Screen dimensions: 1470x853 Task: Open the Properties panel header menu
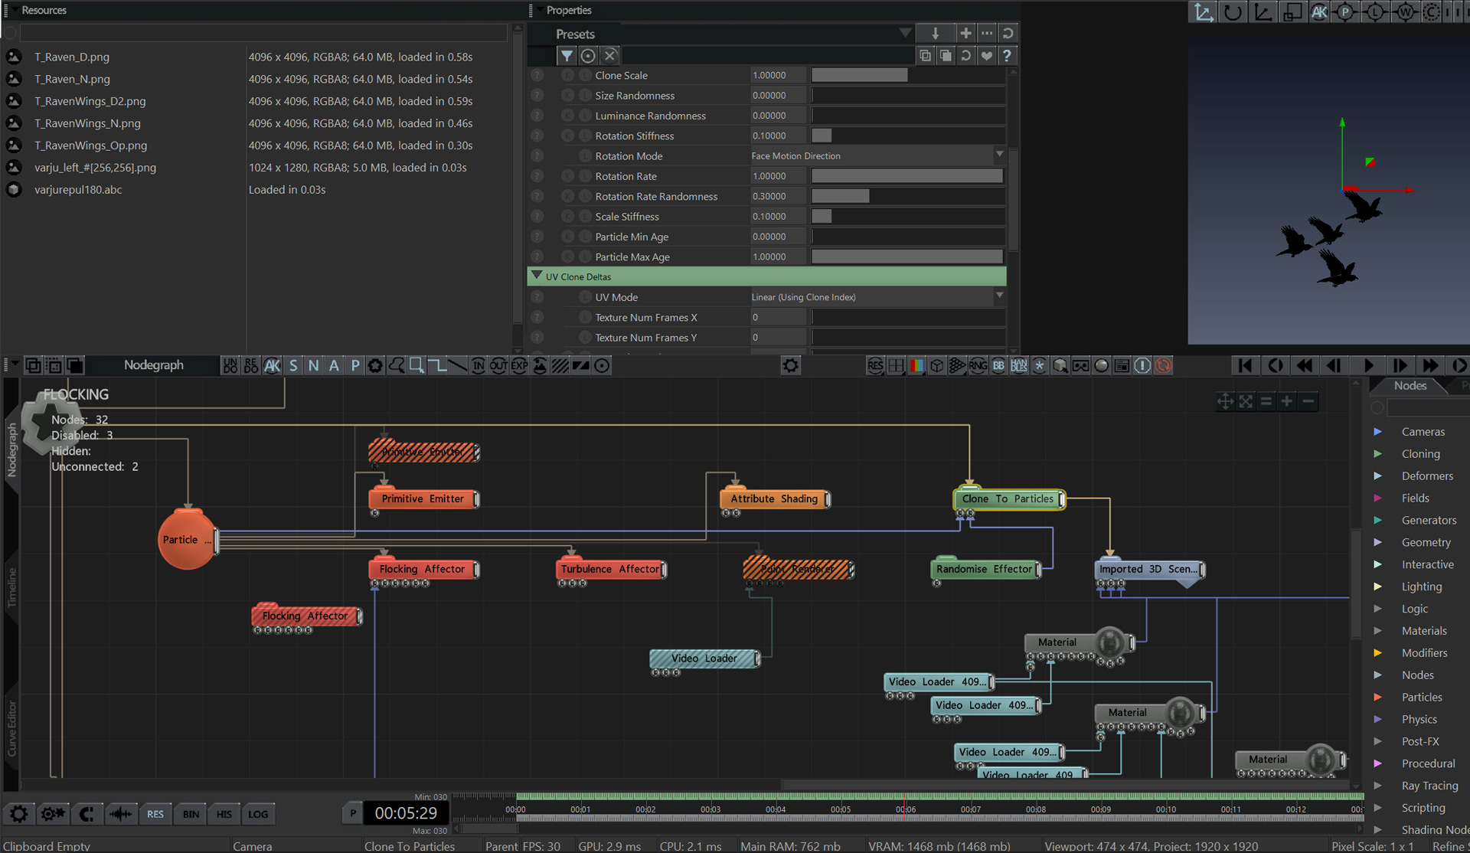[539, 10]
